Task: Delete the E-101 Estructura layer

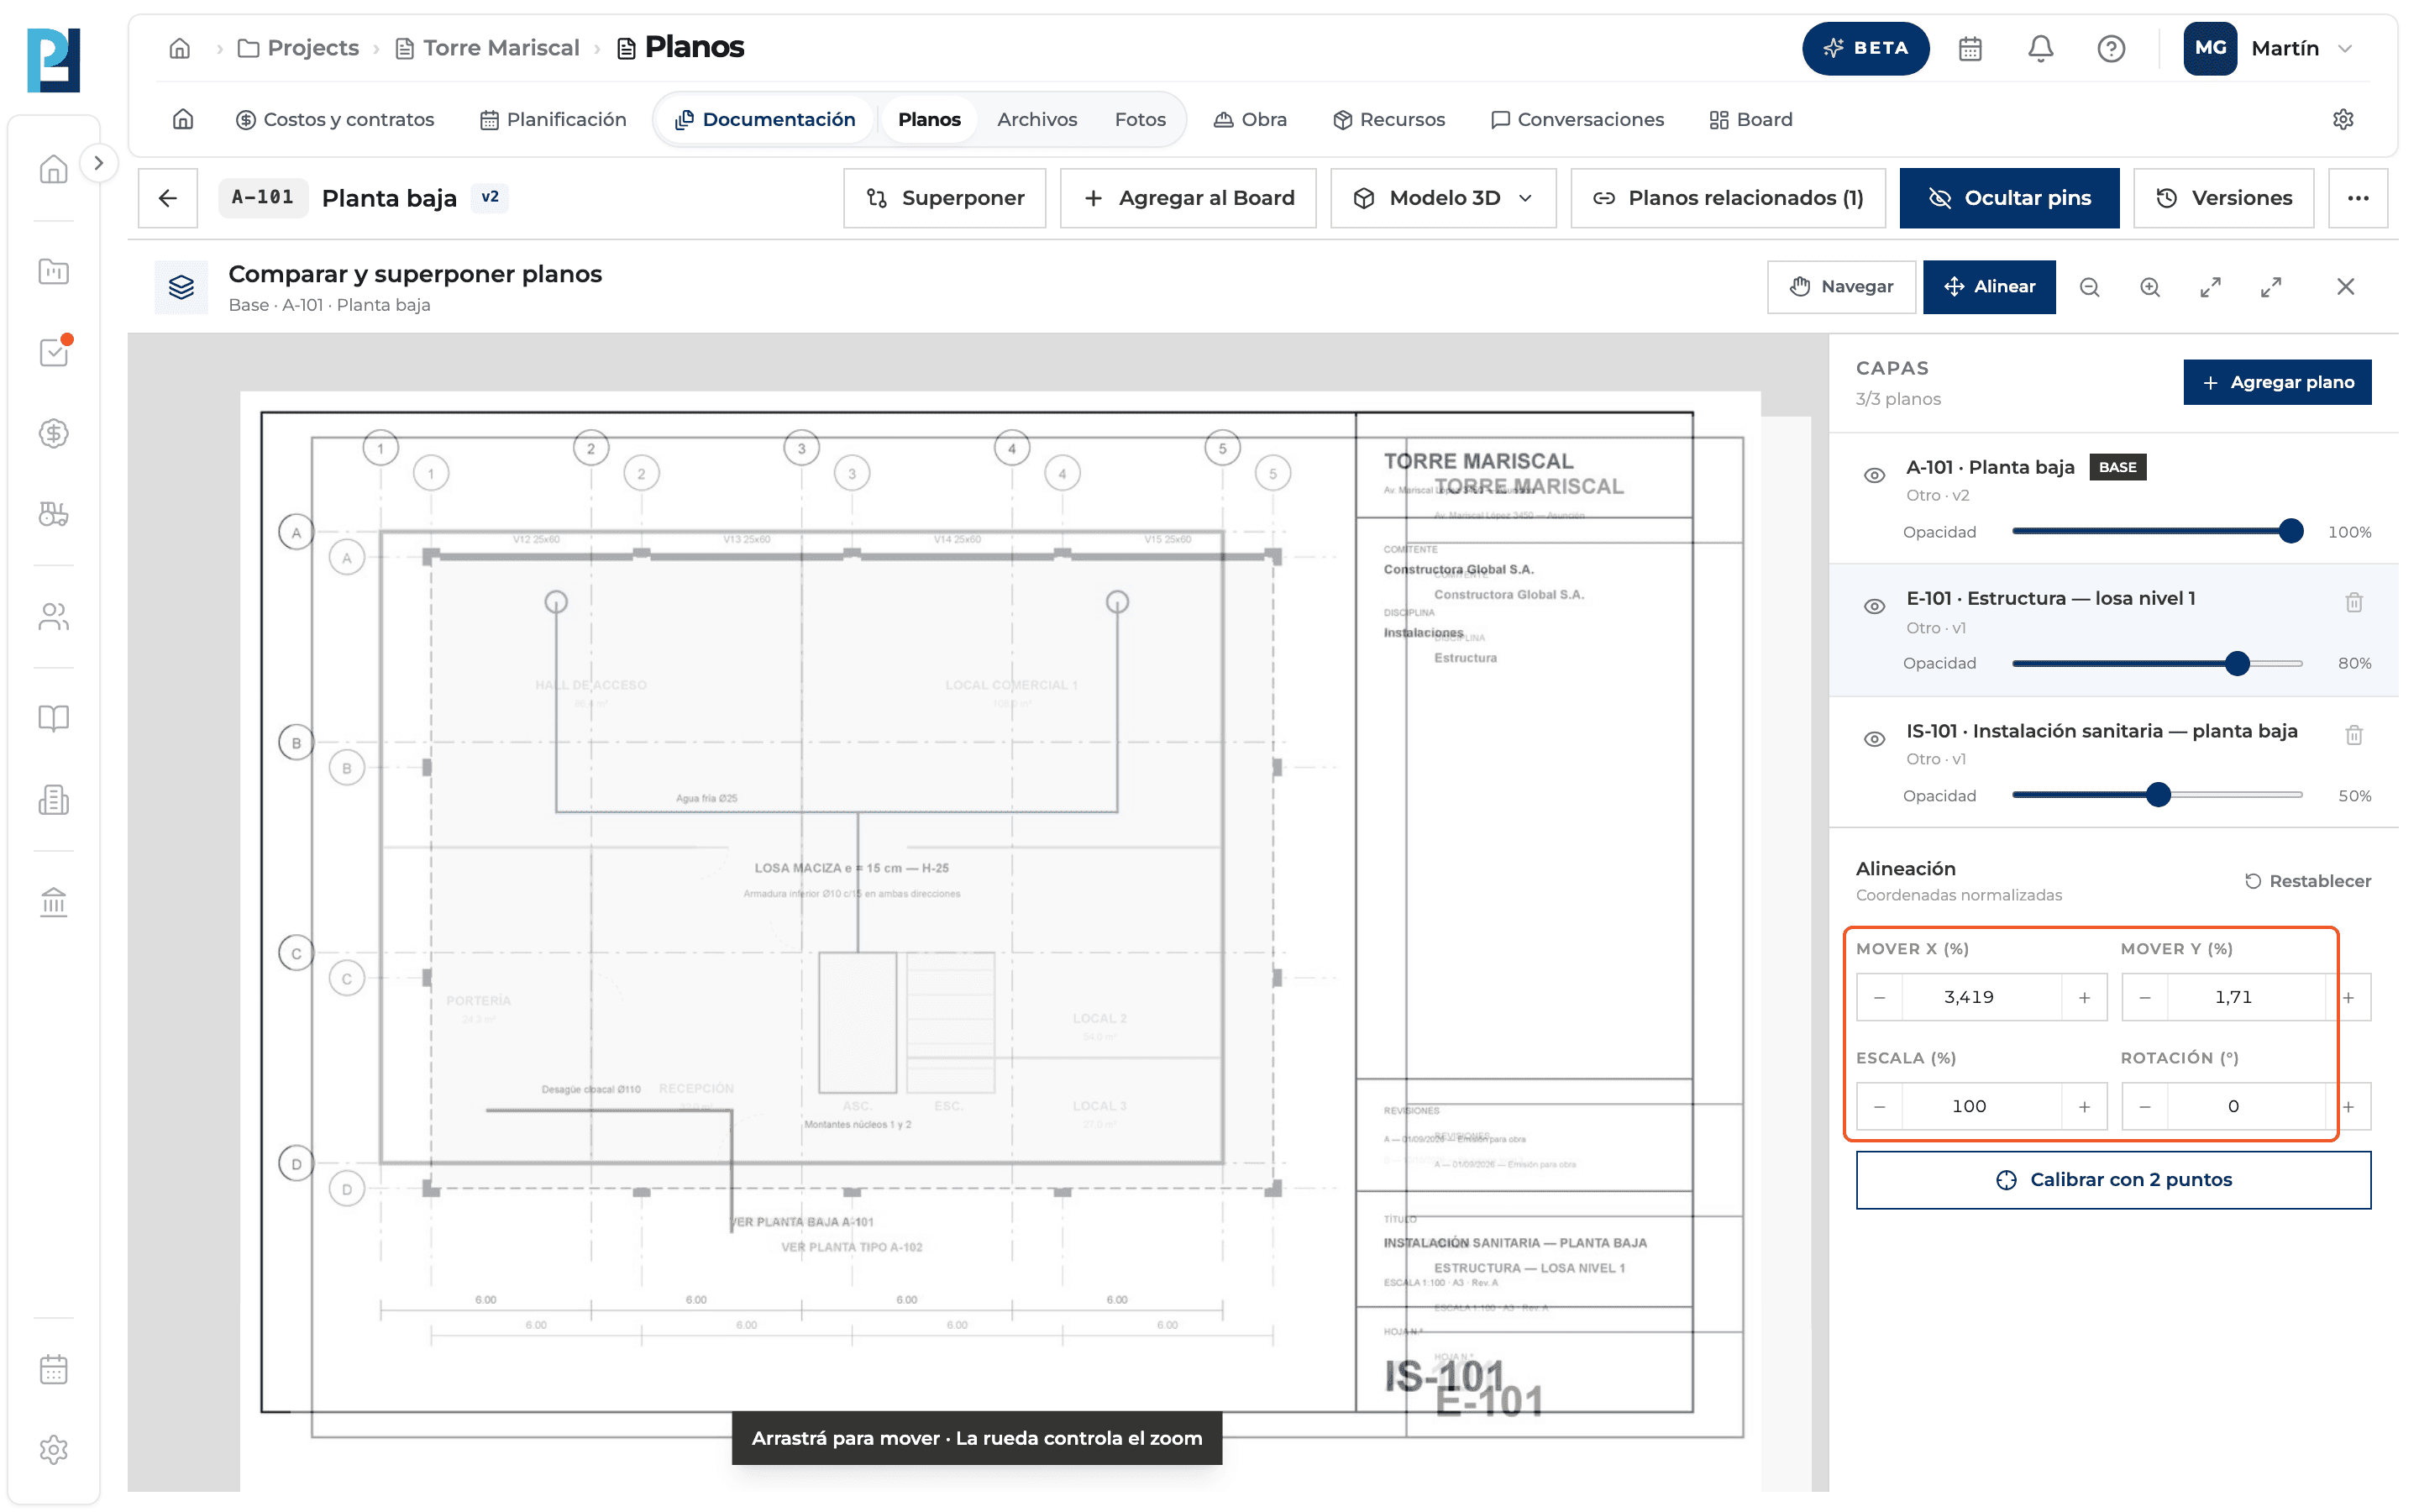Action: pos(2354,602)
